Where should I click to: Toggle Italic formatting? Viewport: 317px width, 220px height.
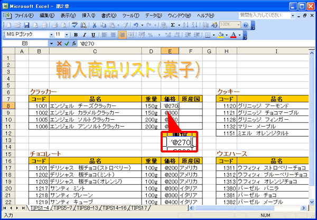85,35
